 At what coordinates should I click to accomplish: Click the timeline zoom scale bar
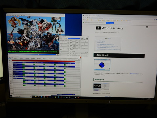click(10, 59)
